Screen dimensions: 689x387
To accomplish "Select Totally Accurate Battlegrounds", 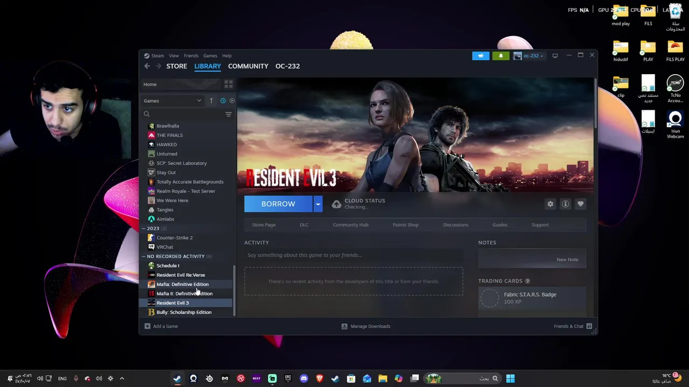I will click(190, 182).
